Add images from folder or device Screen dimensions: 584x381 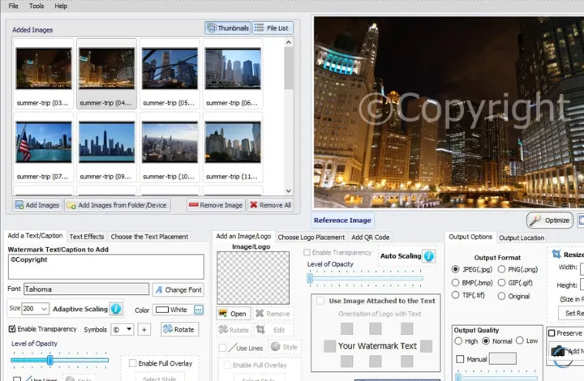click(117, 205)
